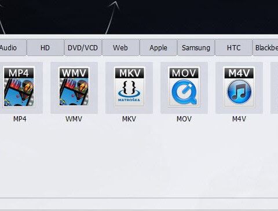Screen dimensions: 278x211
Task: Pick the MKV Matroska format icon
Action: (129, 87)
